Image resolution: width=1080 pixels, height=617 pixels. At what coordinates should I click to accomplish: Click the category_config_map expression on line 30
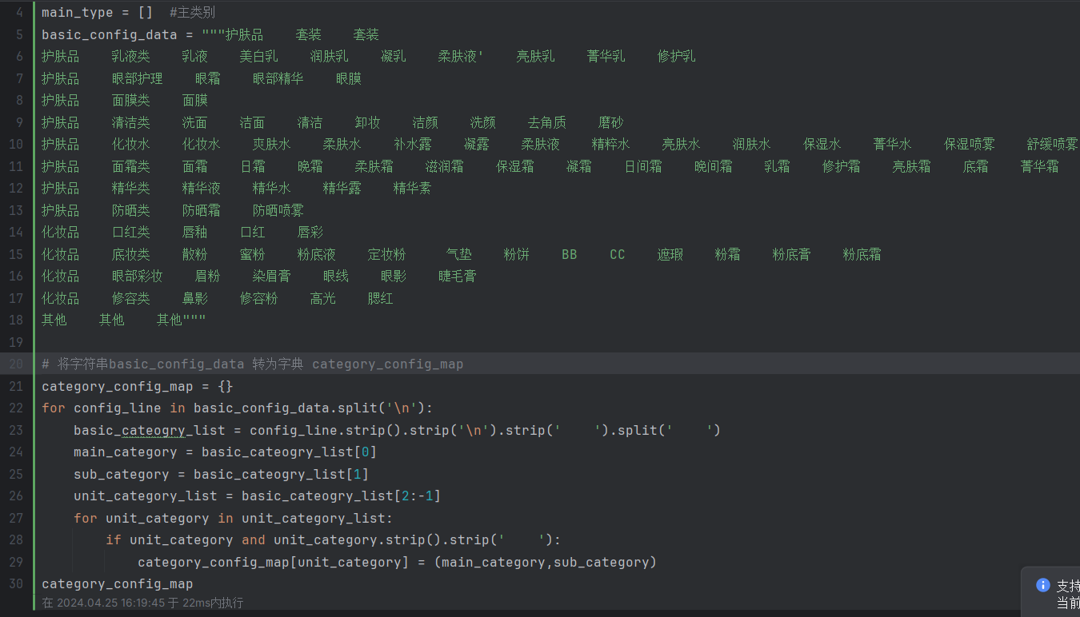(117, 584)
